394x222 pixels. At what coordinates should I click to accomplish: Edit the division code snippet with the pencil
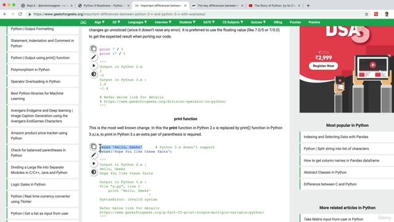click(94, 57)
